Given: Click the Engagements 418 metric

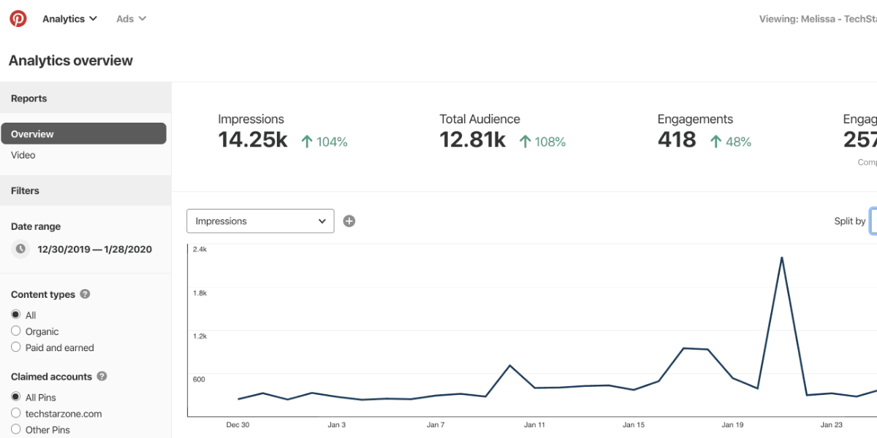Looking at the screenshot, I should coord(677,140).
